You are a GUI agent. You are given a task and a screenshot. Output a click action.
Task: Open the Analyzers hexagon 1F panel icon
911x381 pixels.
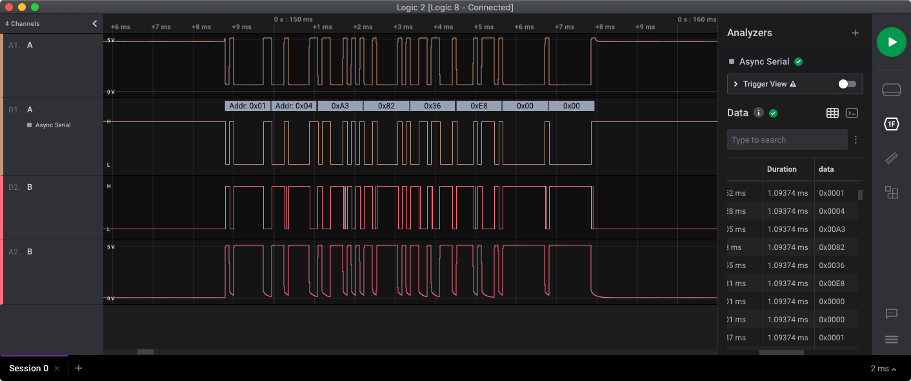pyautogui.click(x=891, y=123)
